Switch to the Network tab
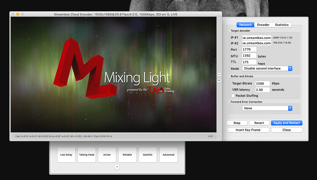 (x=245, y=25)
